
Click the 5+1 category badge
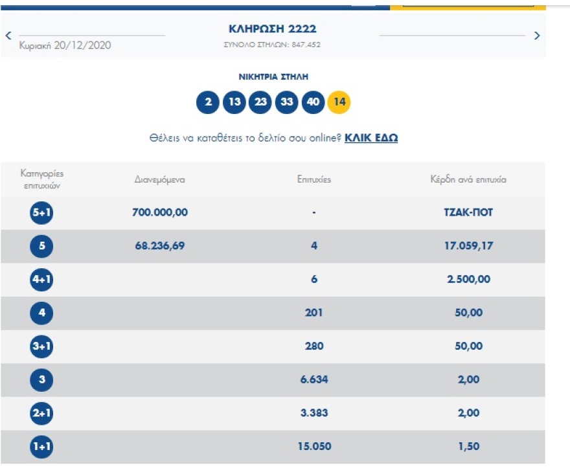(x=41, y=213)
